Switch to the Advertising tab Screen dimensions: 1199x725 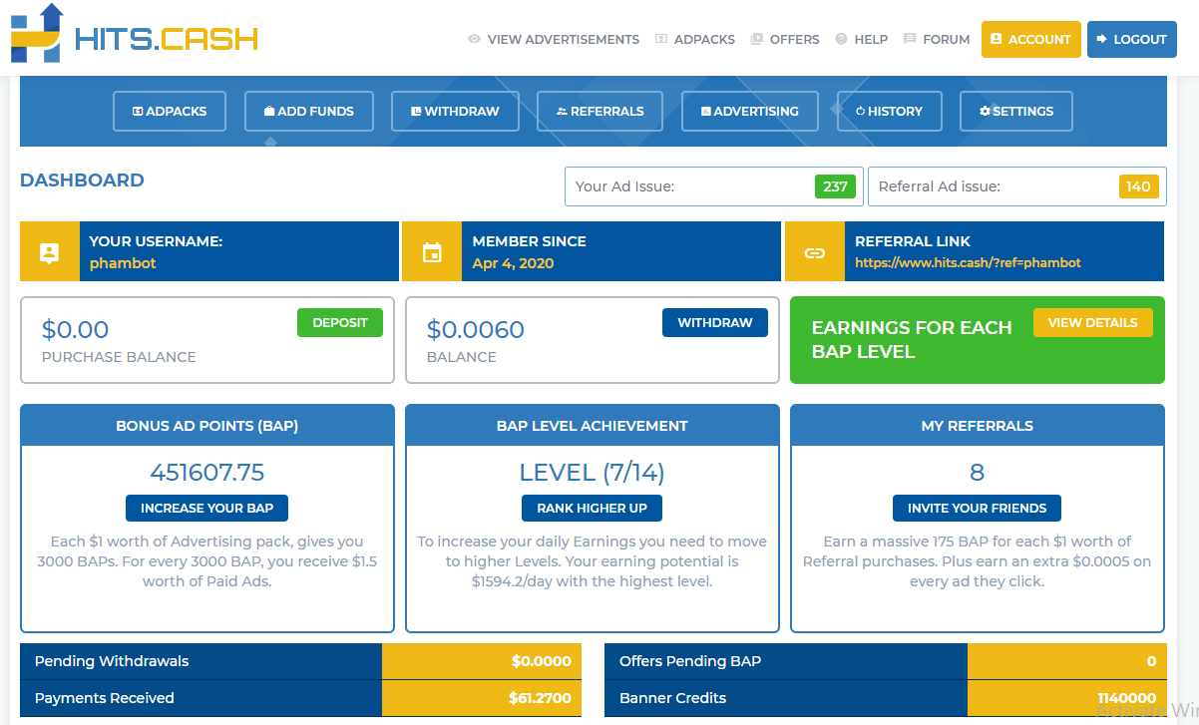(x=750, y=112)
